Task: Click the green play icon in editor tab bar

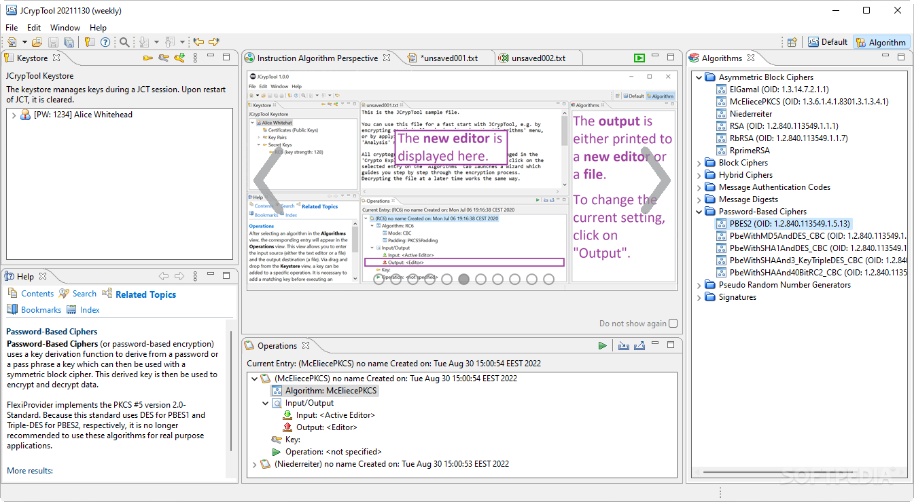Action: 639,58
